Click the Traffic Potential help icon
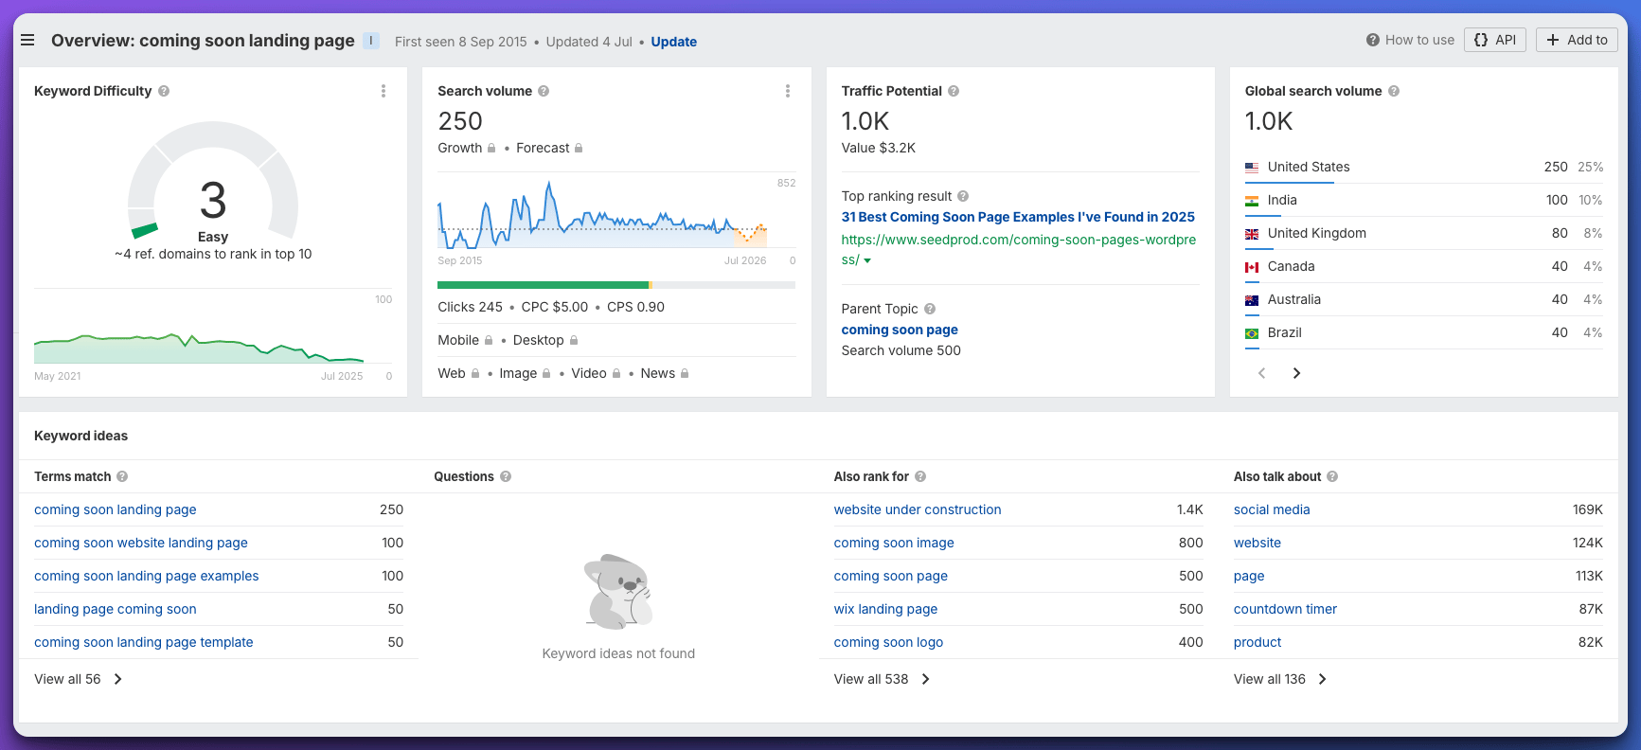The height and width of the screenshot is (750, 1641). point(954,91)
